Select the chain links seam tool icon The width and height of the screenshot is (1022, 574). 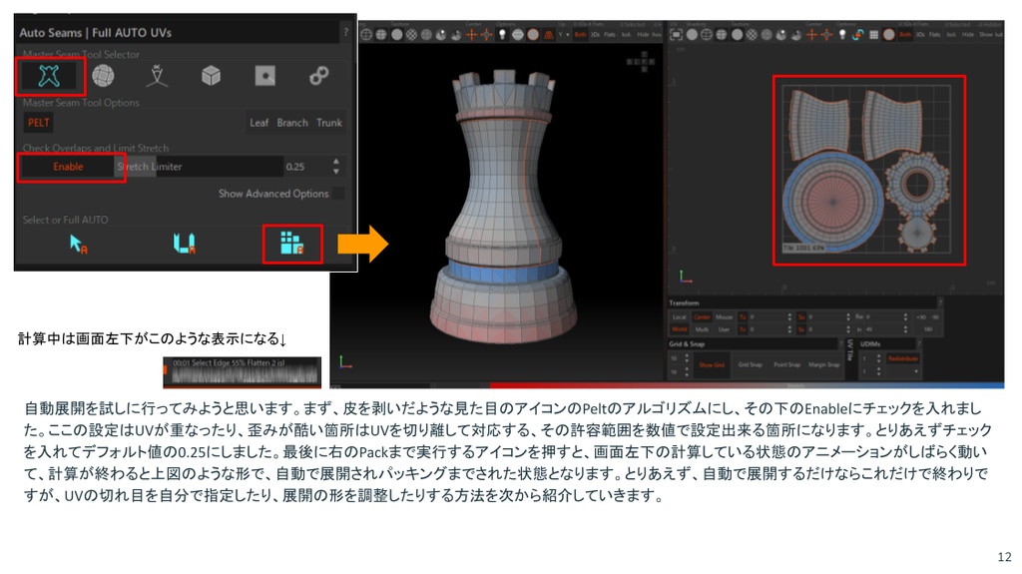point(318,76)
